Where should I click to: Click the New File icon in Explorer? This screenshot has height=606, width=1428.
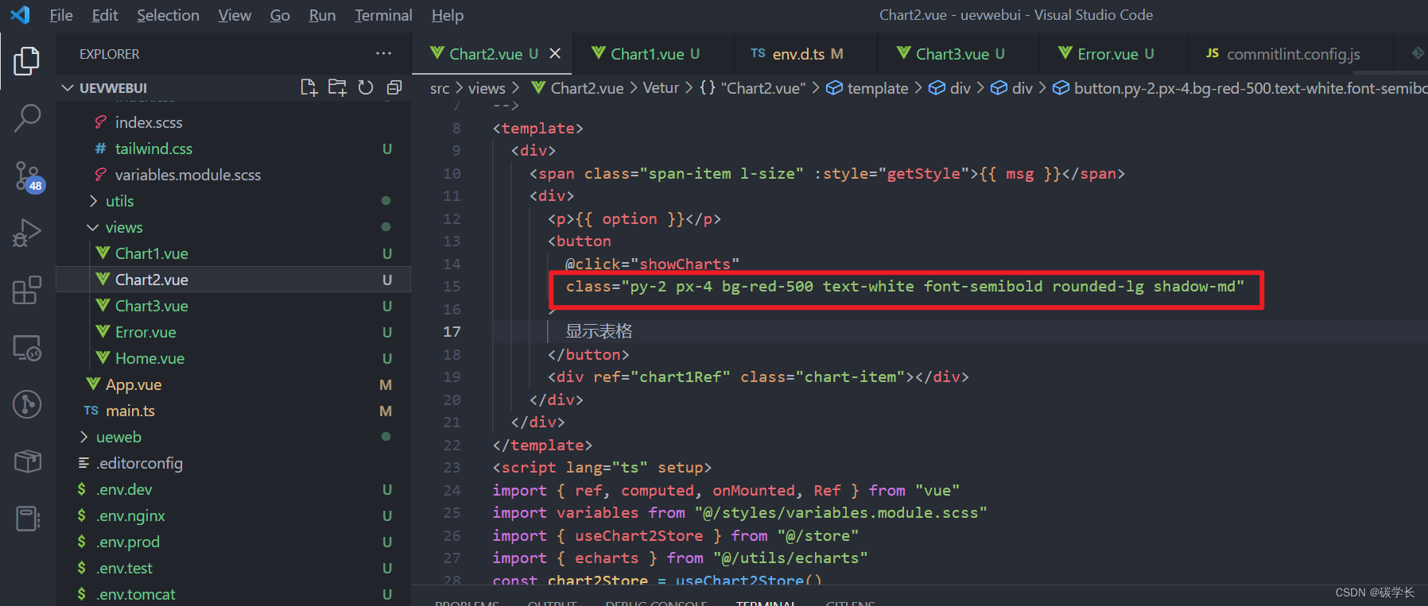coord(308,87)
